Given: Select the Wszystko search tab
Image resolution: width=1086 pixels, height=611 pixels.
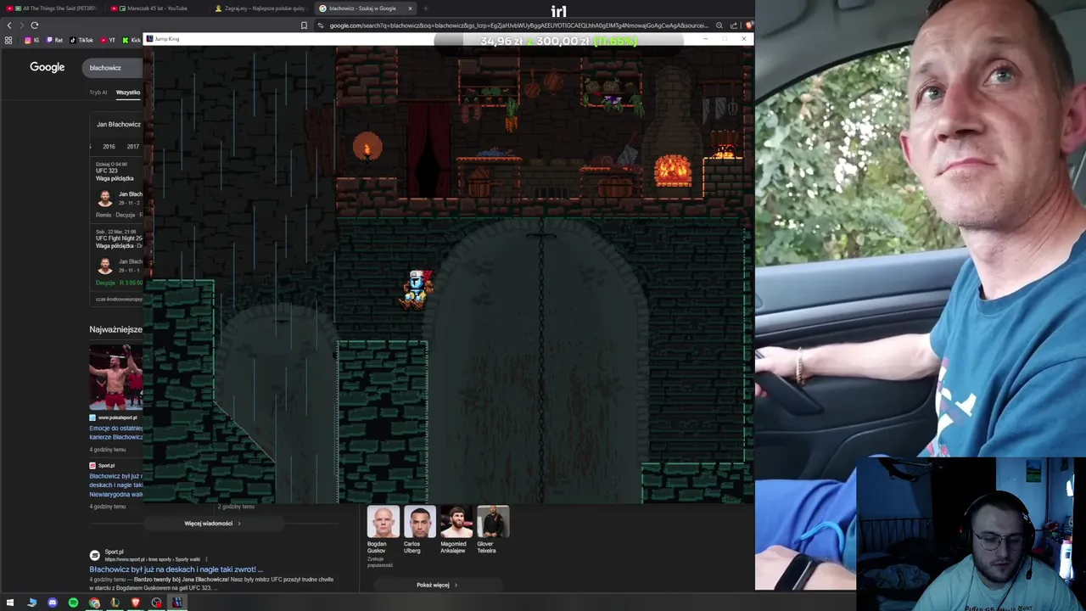Looking at the screenshot, I should pyautogui.click(x=128, y=92).
